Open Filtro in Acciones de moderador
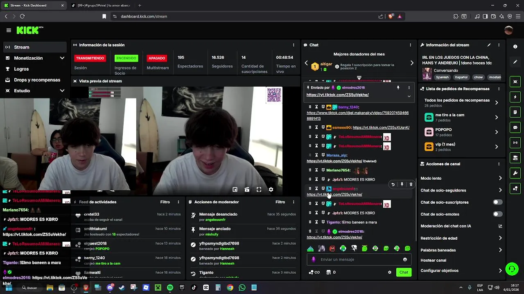Image resolution: width=524 pixels, height=294 pixels. tap(280, 202)
